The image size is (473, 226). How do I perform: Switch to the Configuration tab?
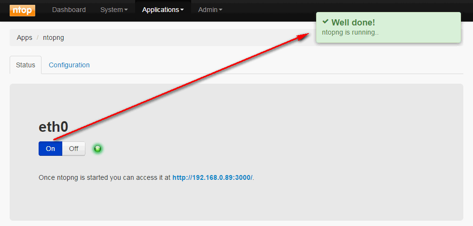click(x=69, y=65)
